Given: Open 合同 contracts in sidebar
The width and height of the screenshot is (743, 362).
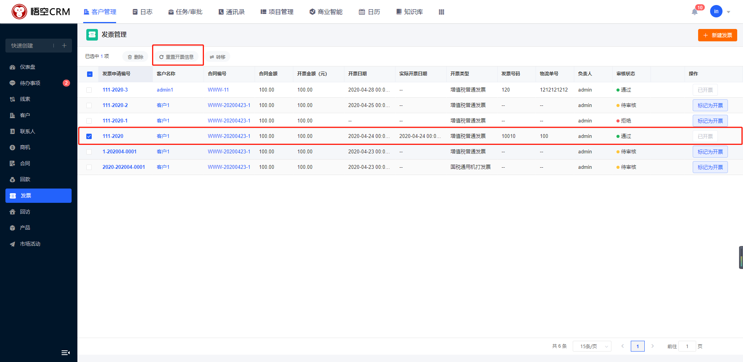Looking at the screenshot, I should pos(39,163).
